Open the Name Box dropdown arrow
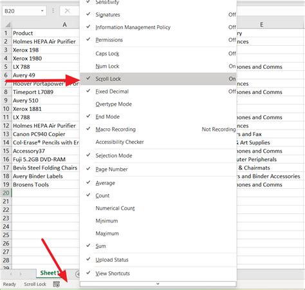 42,11
